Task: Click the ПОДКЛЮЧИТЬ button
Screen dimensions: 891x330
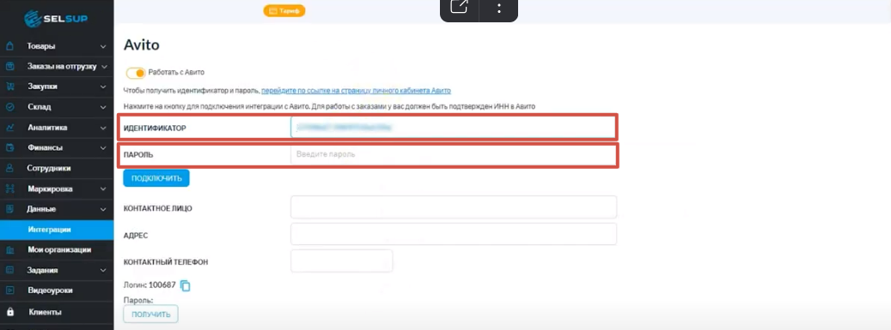Action: (156, 178)
